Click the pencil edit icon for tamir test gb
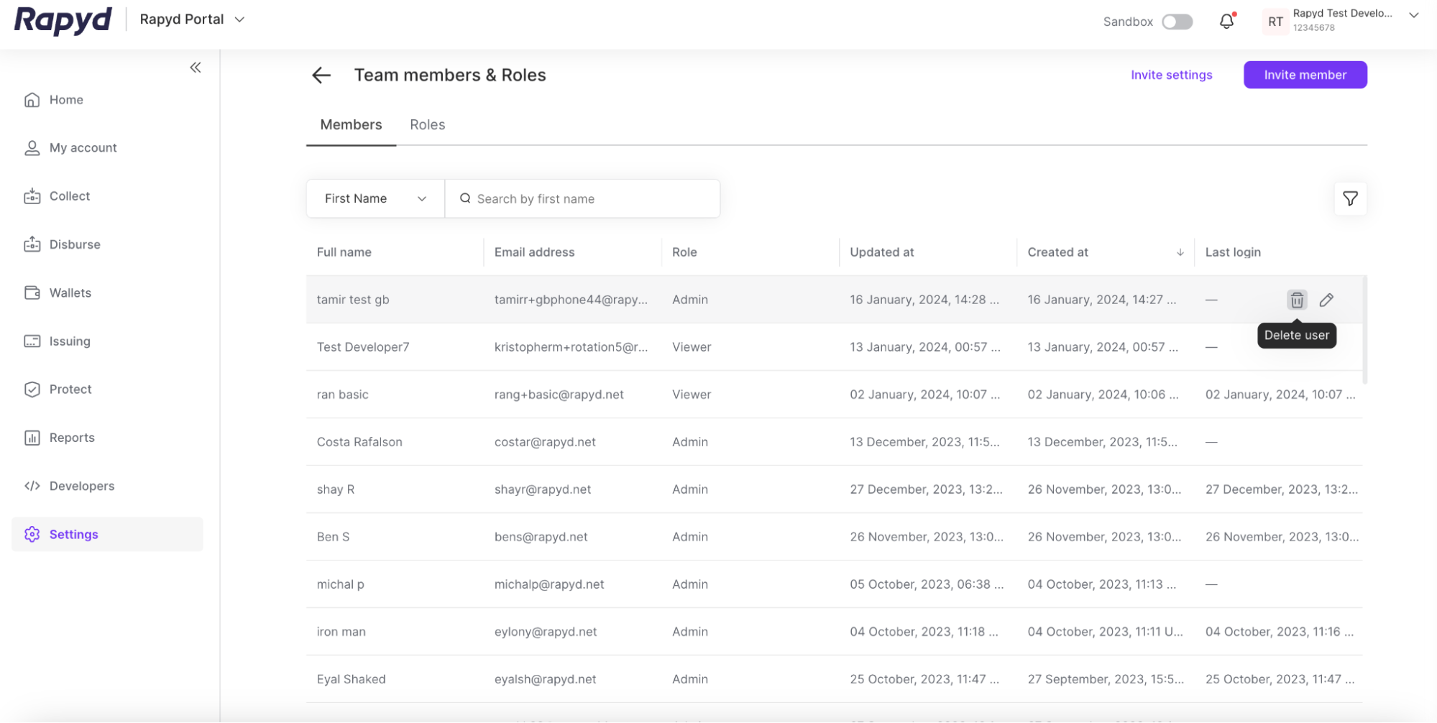Image resolution: width=1437 pixels, height=723 pixels. tap(1326, 300)
